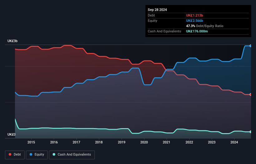256x164 pixels.
Task: Click the tooltip's Debt row label
Action: tap(151, 15)
